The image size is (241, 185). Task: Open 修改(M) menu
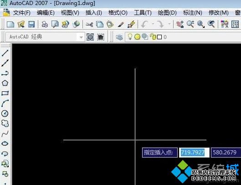(218, 13)
